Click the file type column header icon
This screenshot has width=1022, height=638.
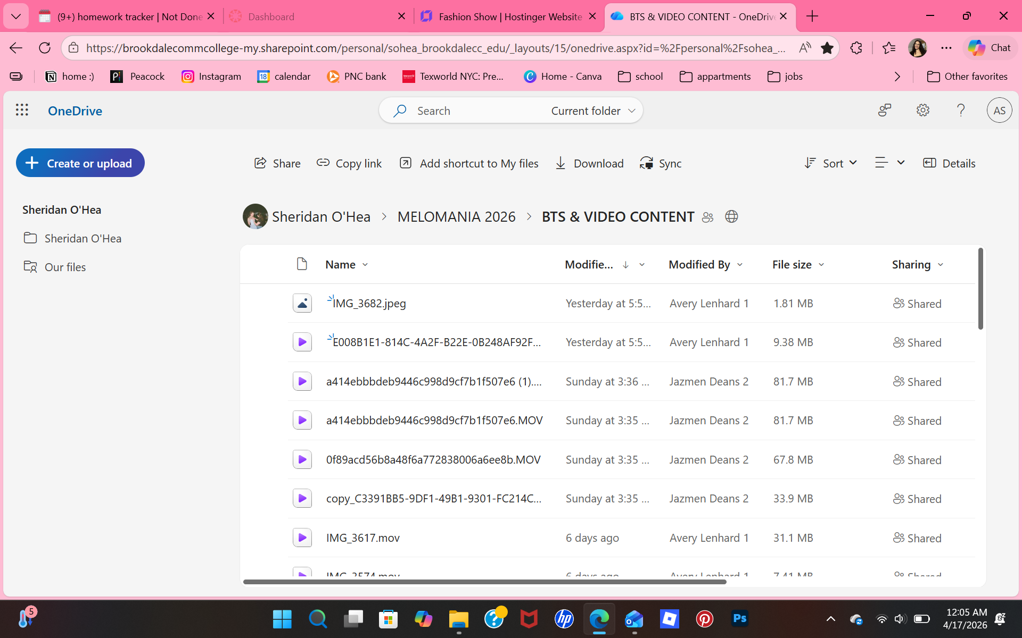coord(302,264)
